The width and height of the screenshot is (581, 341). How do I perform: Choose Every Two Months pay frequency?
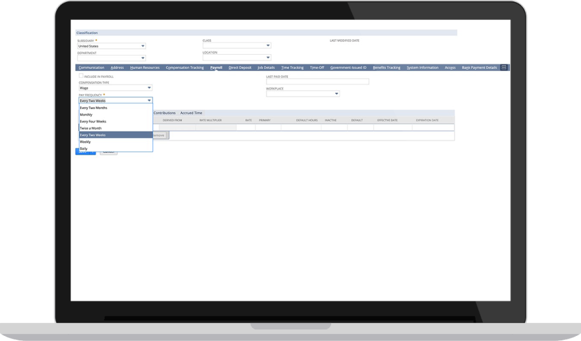click(116, 108)
